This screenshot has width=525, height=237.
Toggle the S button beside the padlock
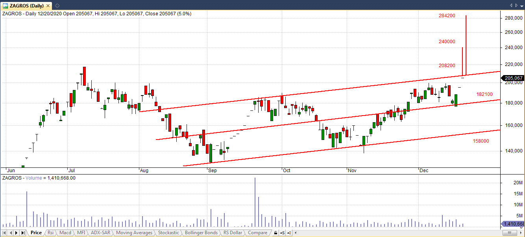tap(282, 233)
